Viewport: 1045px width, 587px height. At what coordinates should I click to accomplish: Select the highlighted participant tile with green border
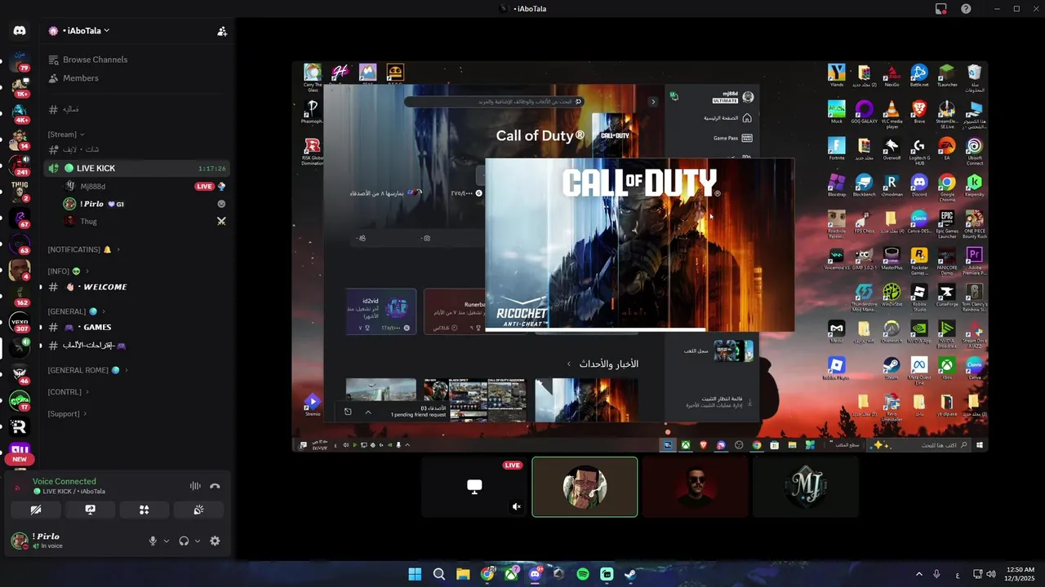click(x=585, y=487)
